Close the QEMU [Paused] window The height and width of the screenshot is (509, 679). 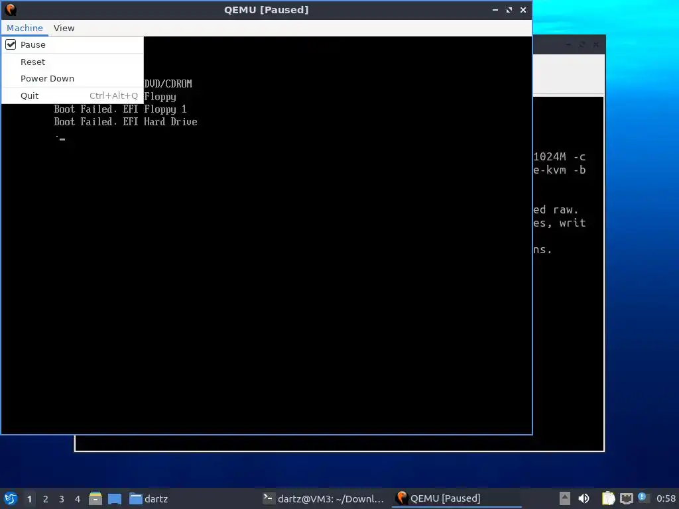pos(523,9)
